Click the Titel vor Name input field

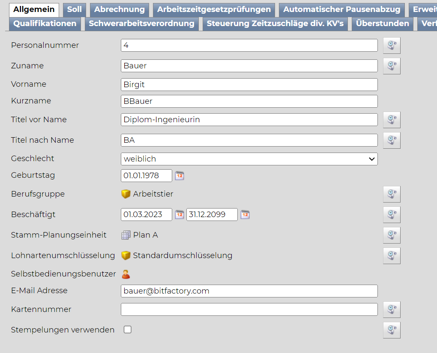249,120
